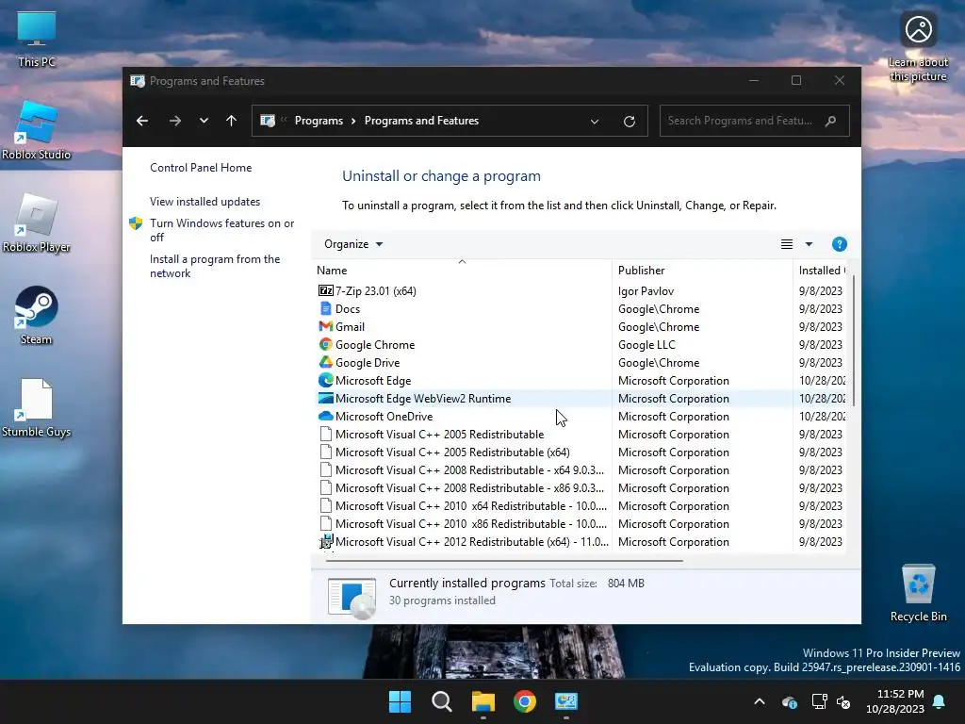This screenshot has height=724, width=965.
Task: Expand the More view options arrow
Action: tap(809, 244)
